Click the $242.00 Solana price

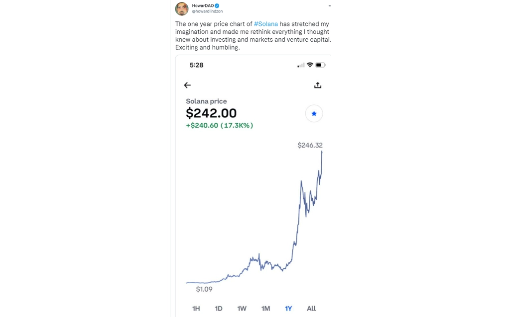click(211, 113)
